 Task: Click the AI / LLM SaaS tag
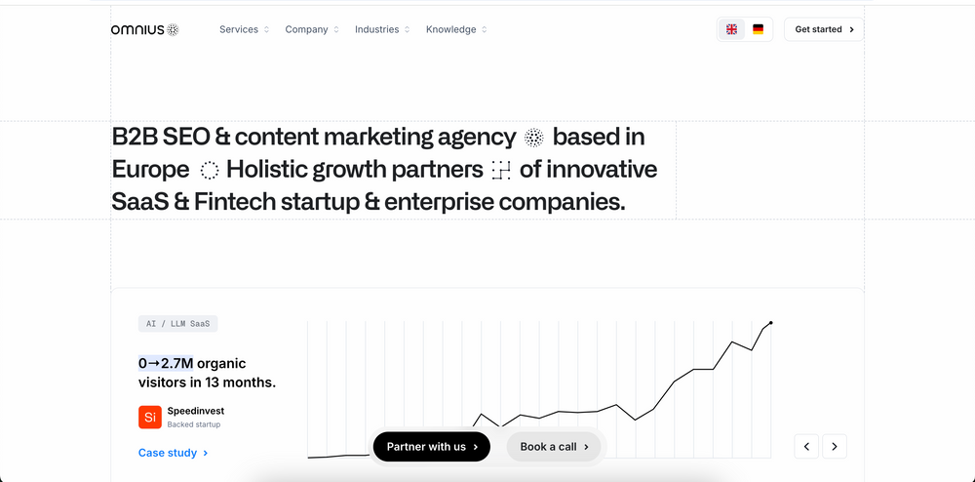pos(177,324)
